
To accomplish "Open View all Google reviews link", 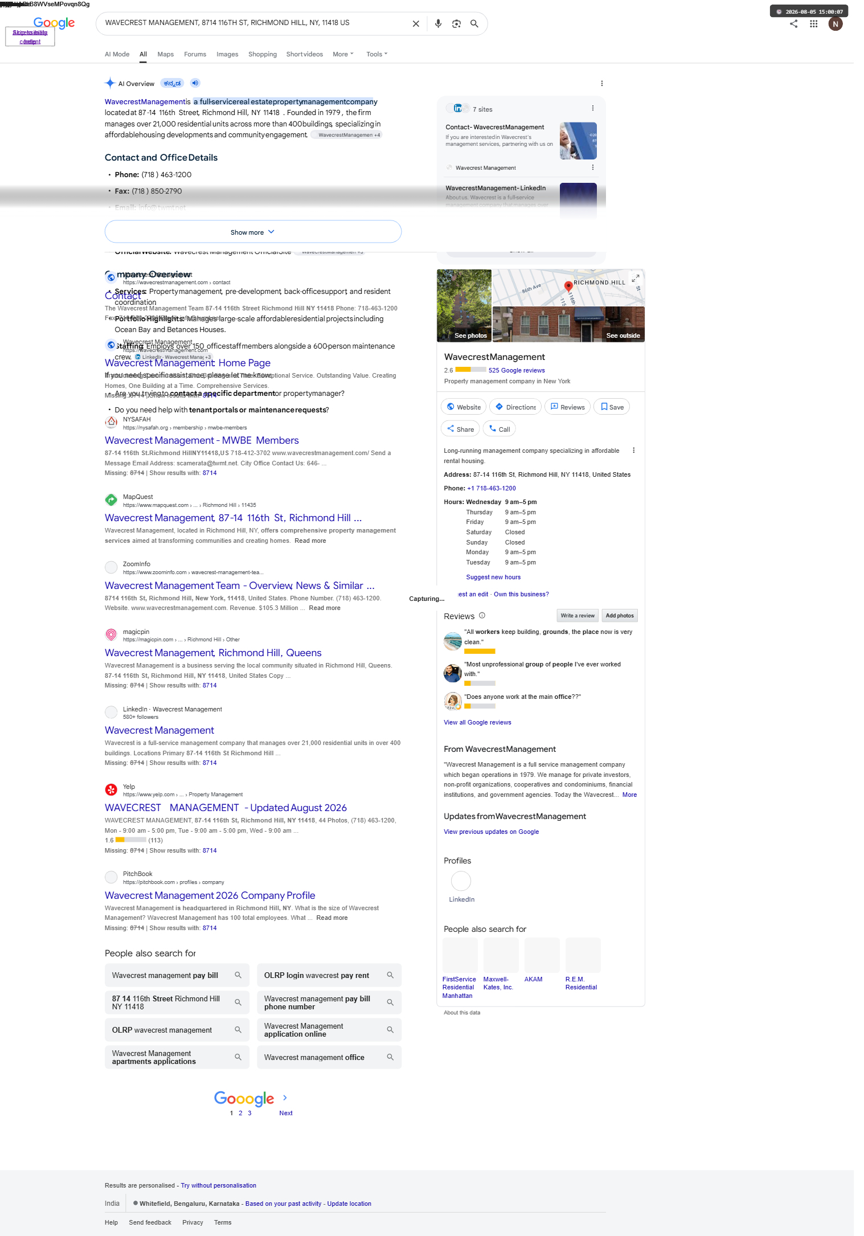I will (x=477, y=723).
